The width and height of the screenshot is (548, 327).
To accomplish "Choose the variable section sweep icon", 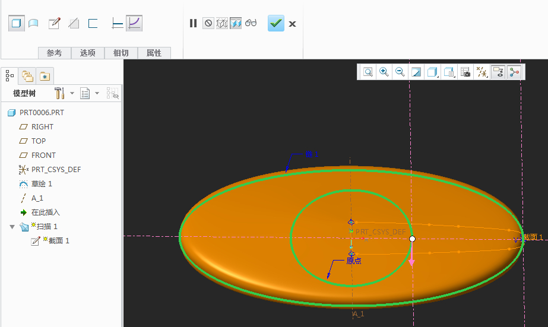I will pos(134,23).
